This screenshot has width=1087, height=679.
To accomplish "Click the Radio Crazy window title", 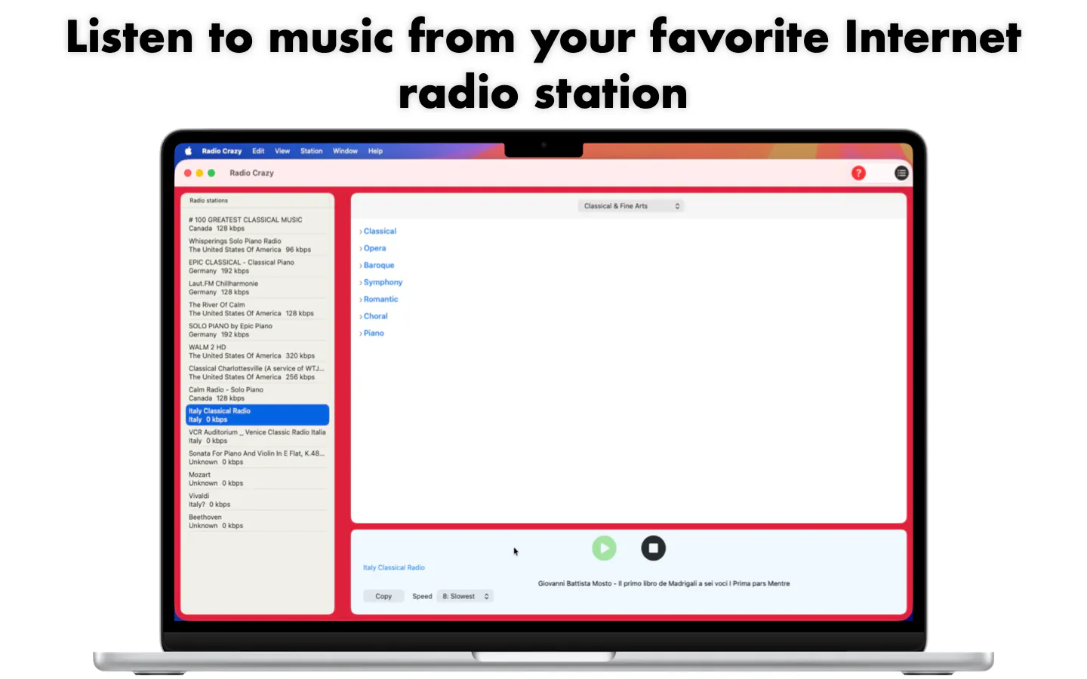I will pos(251,173).
